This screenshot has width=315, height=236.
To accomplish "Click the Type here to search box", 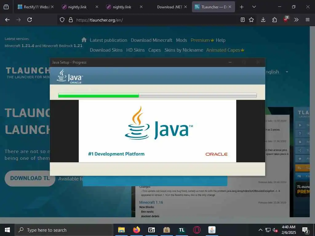I will (x=64, y=230).
